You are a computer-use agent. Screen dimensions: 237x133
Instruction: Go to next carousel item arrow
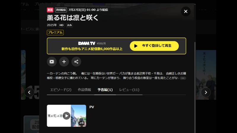point(206,92)
